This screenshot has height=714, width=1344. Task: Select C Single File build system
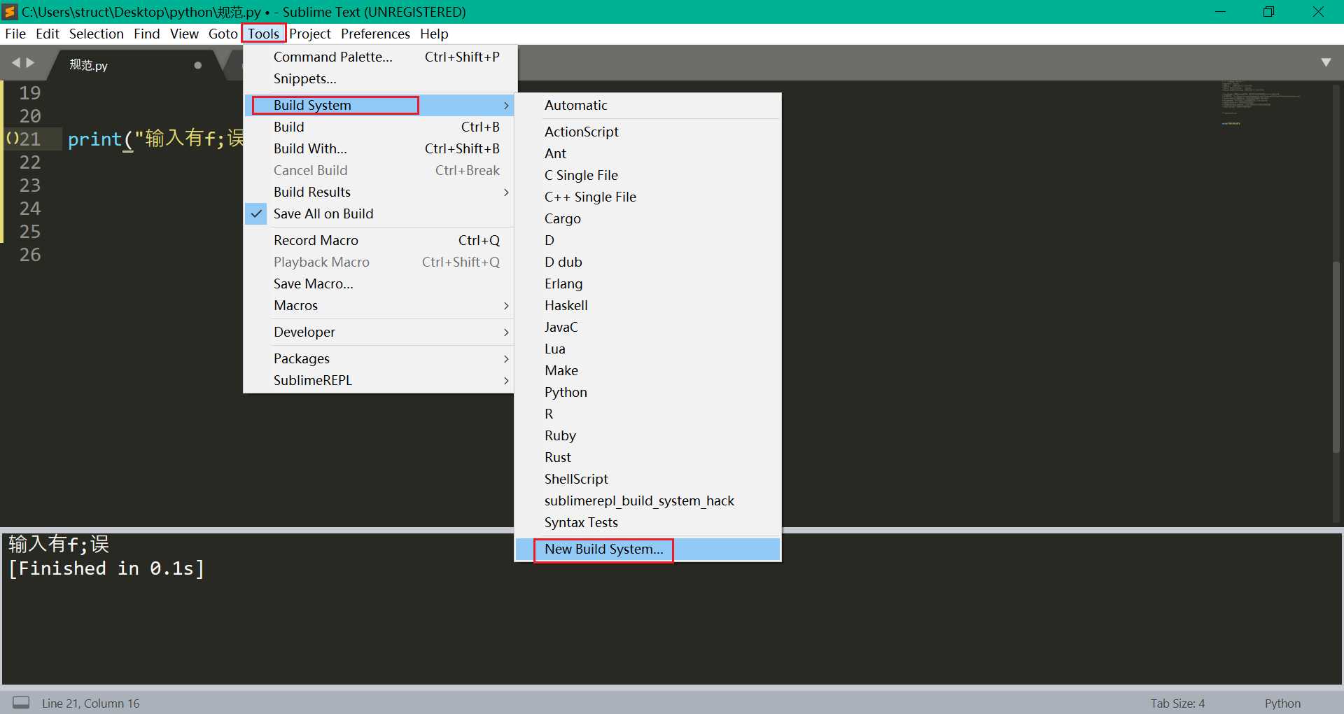pos(647,175)
